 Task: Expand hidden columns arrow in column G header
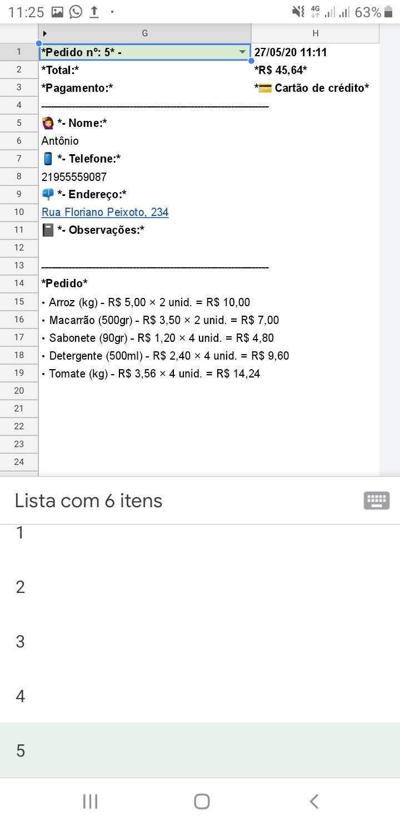(x=45, y=33)
